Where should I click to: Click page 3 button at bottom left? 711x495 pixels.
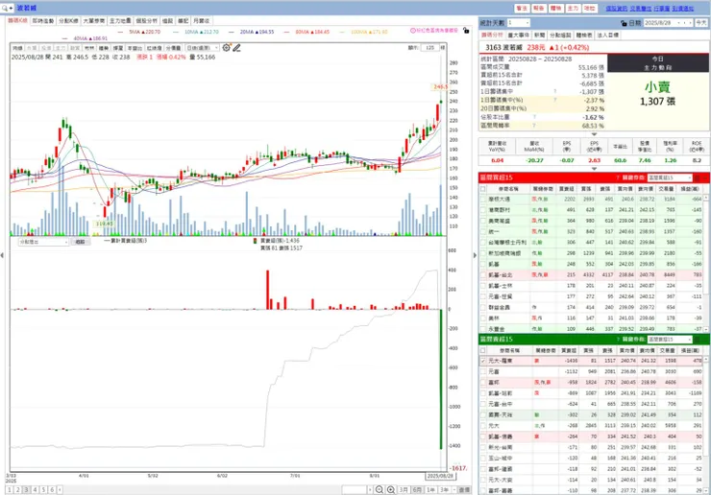[27, 489]
